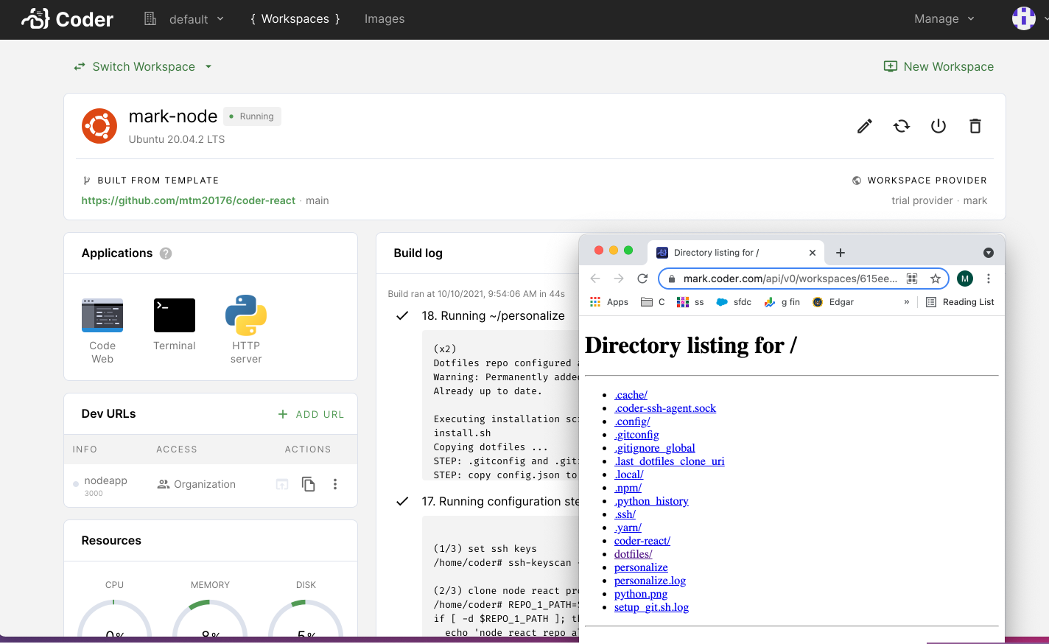
Task: Open a new browser tab
Action: 841,253
